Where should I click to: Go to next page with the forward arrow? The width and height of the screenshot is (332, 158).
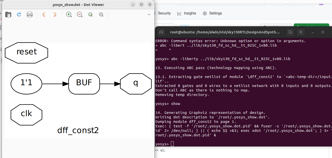55,14
